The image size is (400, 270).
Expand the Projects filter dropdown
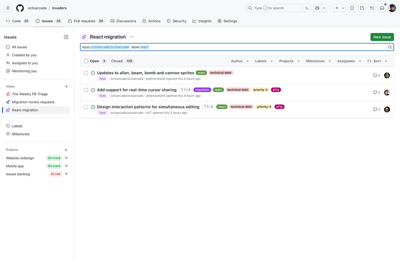(x=289, y=61)
